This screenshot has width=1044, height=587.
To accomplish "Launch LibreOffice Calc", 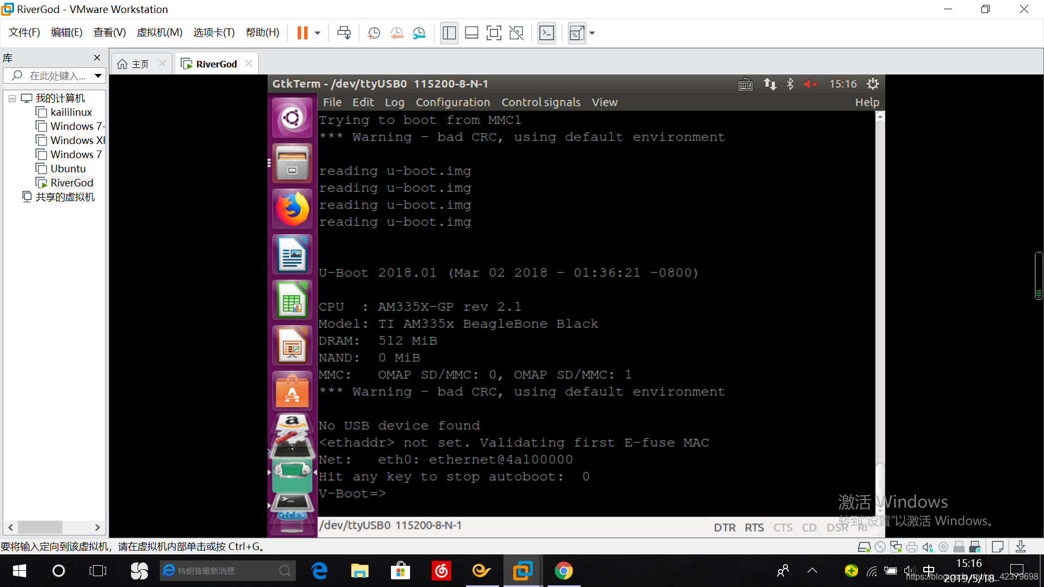I will (292, 300).
